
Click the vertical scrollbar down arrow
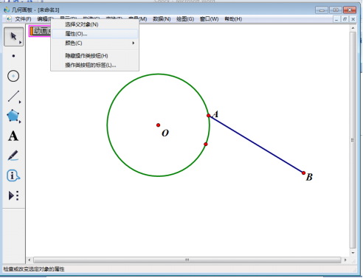tap(353, 253)
